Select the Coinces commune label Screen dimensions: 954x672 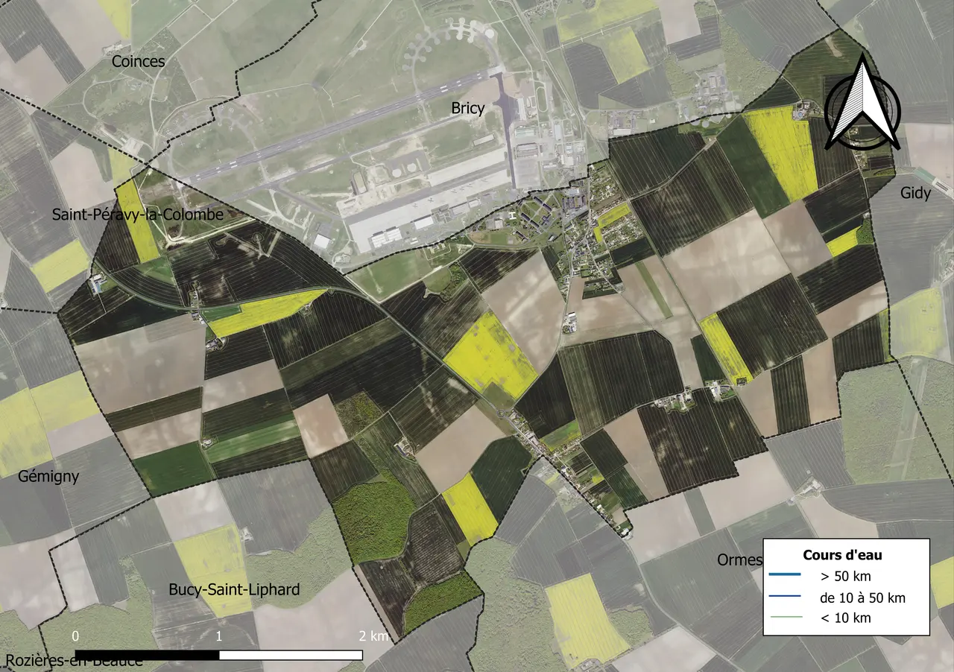coord(138,62)
